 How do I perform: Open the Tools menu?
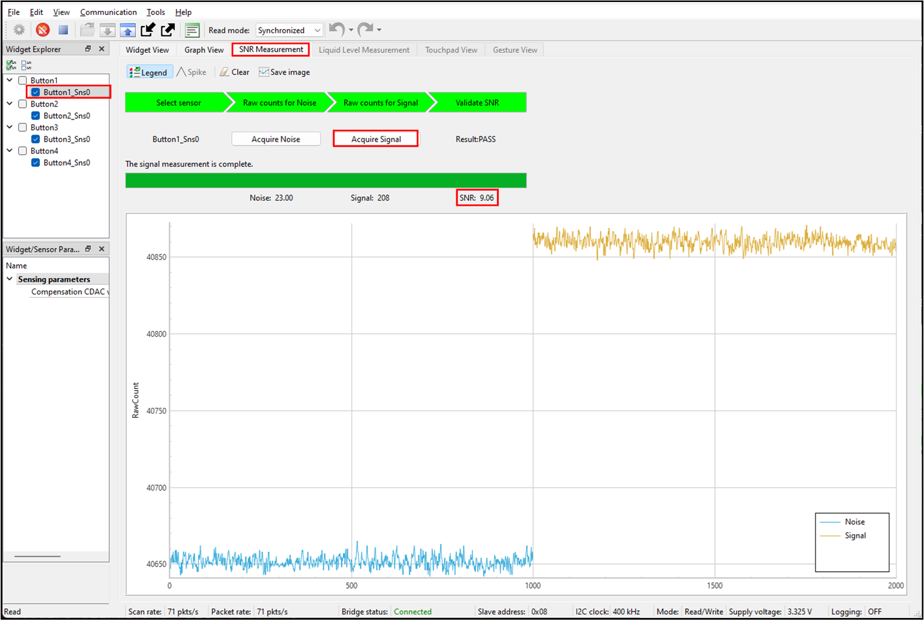[x=156, y=12]
